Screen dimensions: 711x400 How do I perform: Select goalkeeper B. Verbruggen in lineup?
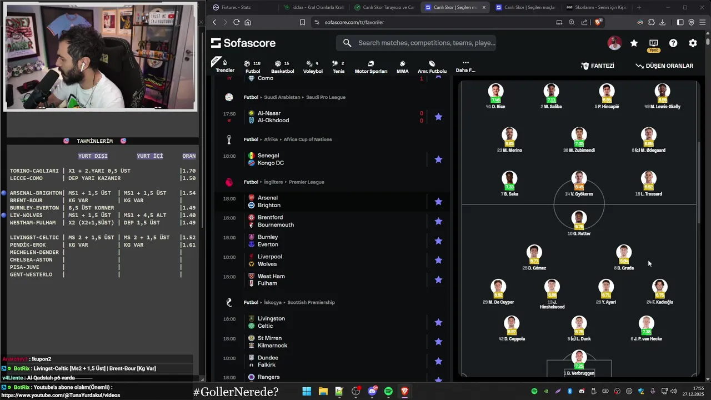579,363
